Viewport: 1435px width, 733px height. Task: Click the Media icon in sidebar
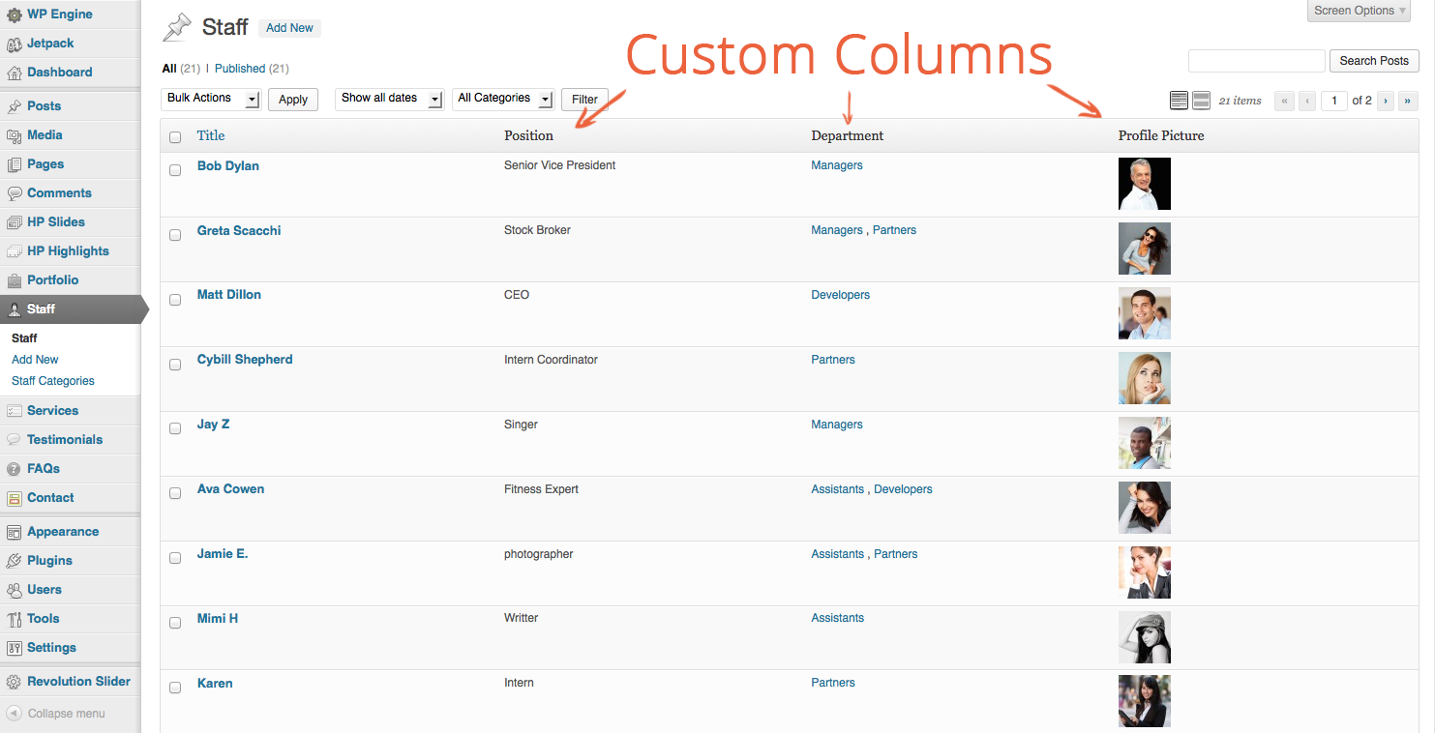click(14, 135)
